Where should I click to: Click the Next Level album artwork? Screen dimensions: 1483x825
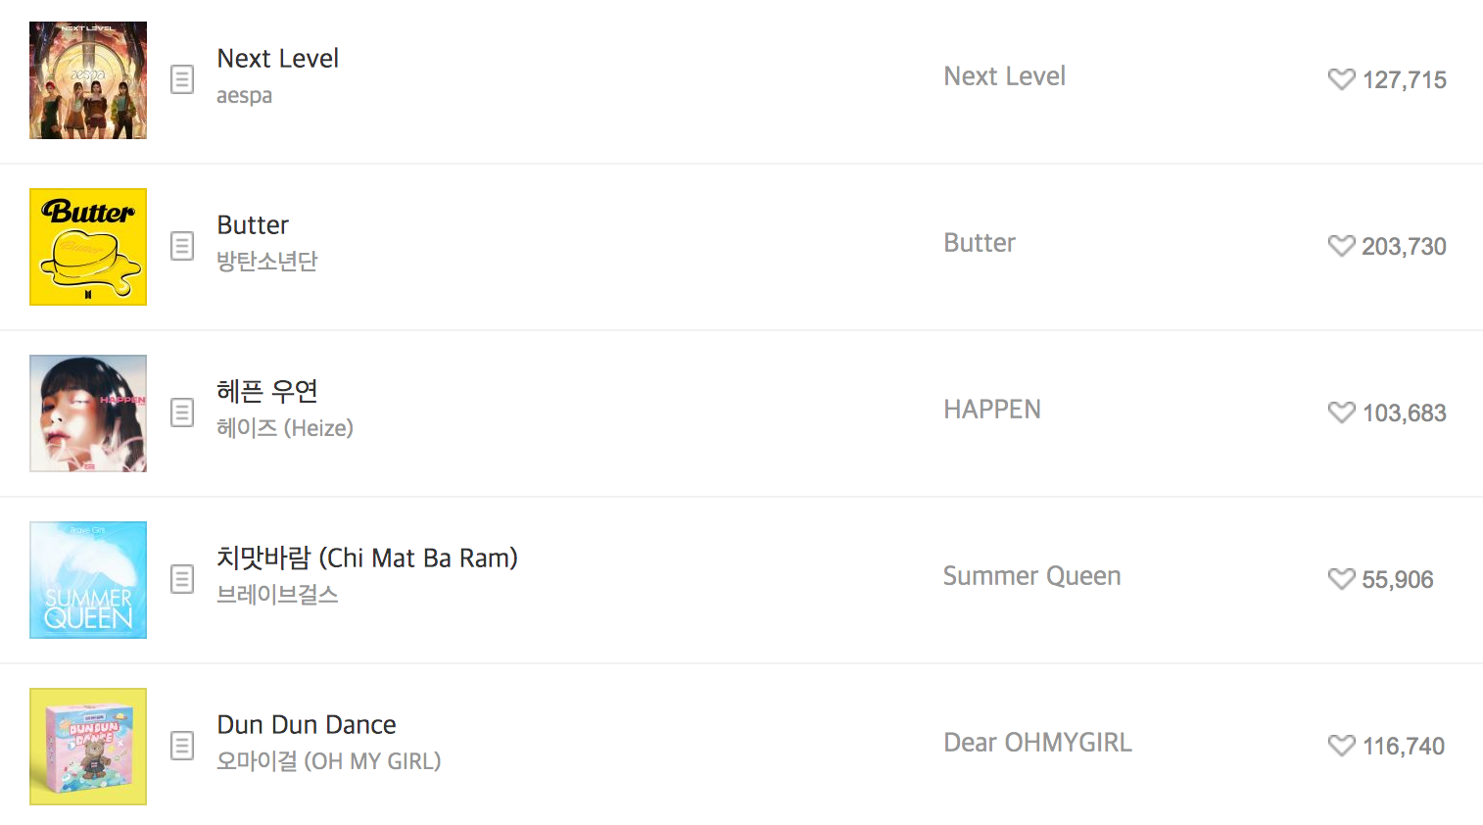coord(87,79)
